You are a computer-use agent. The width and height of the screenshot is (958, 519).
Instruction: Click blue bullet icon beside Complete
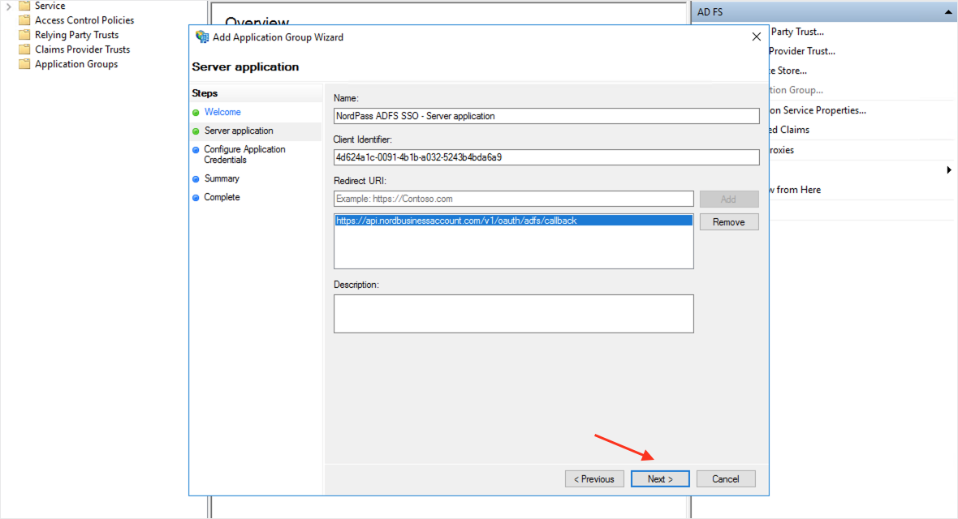[196, 198]
